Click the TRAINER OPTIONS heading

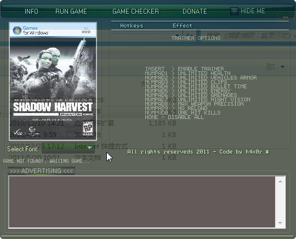tap(196, 38)
